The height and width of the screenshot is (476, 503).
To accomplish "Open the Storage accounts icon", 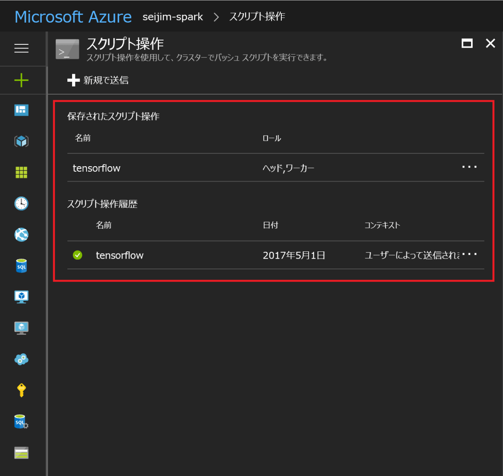I will pos(21,453).
